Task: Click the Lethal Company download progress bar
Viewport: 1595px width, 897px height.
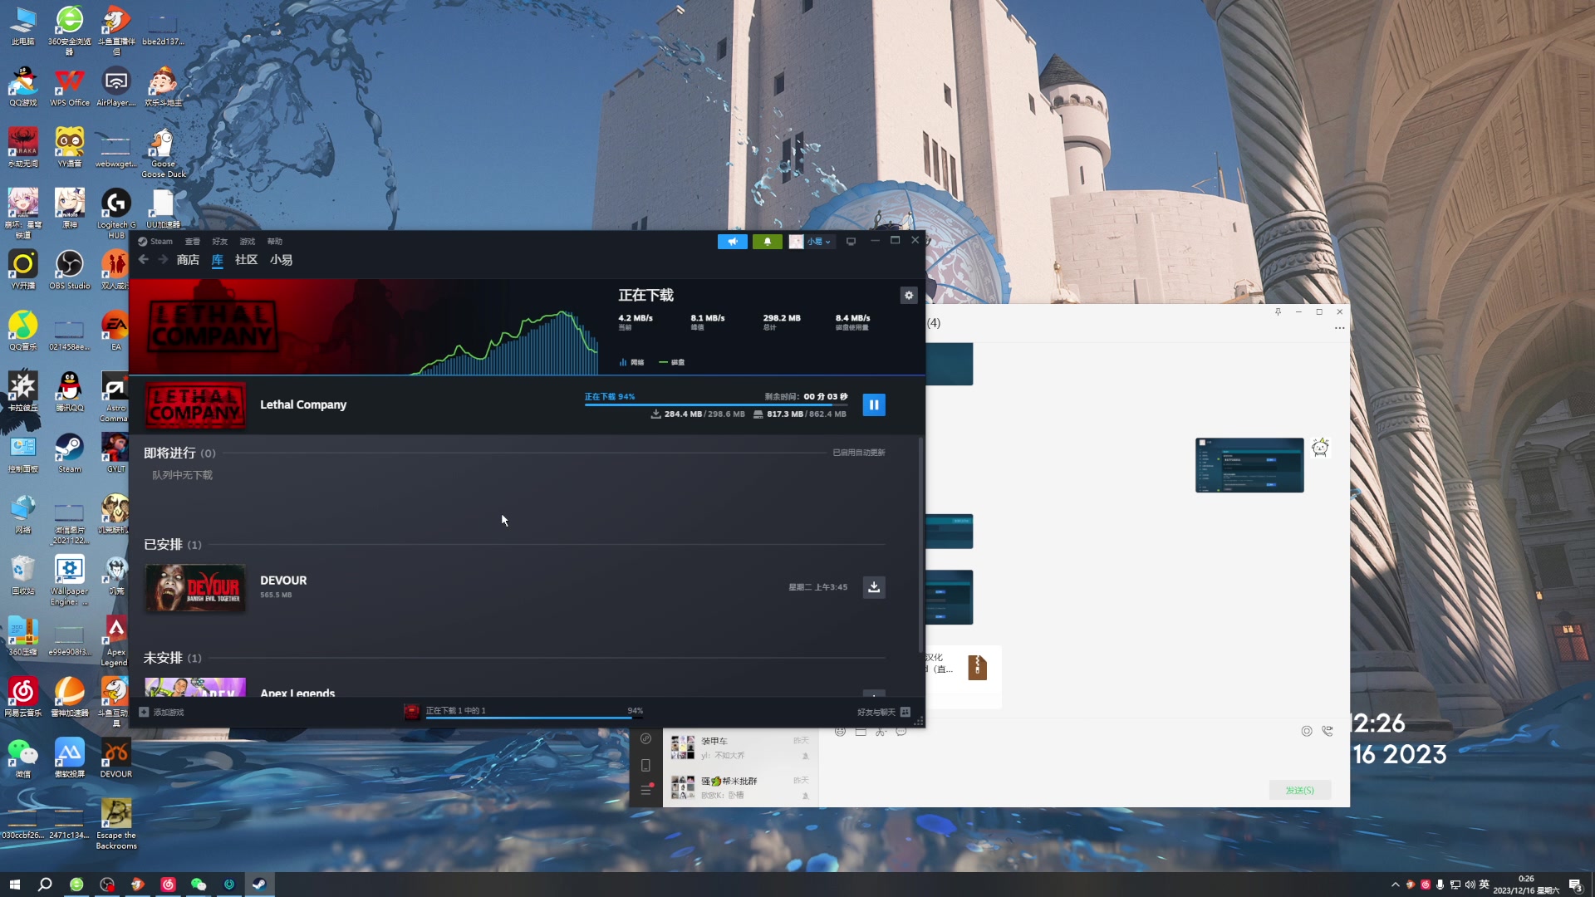Action: coord(716,404)
